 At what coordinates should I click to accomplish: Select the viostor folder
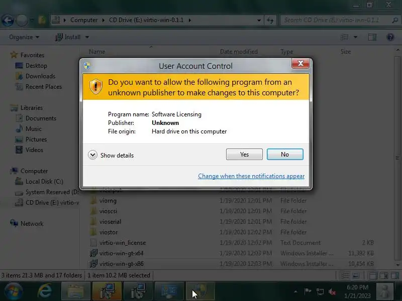(x=109, y=232)
